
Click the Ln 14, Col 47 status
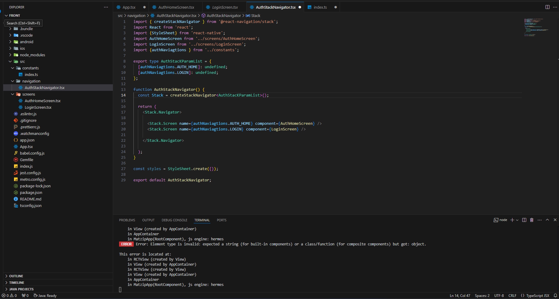click(x=460, y=296)
